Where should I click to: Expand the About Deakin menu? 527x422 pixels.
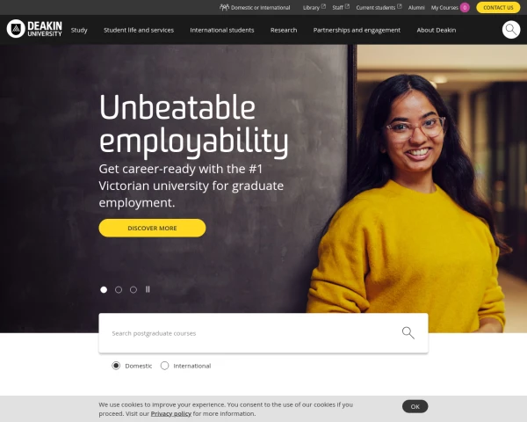pos(437,30)
